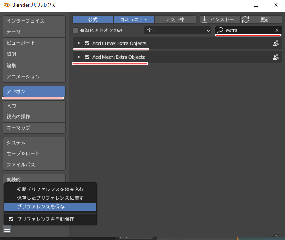
Task: Click the community icon on Add Mesh row
Action: (275, 57)
